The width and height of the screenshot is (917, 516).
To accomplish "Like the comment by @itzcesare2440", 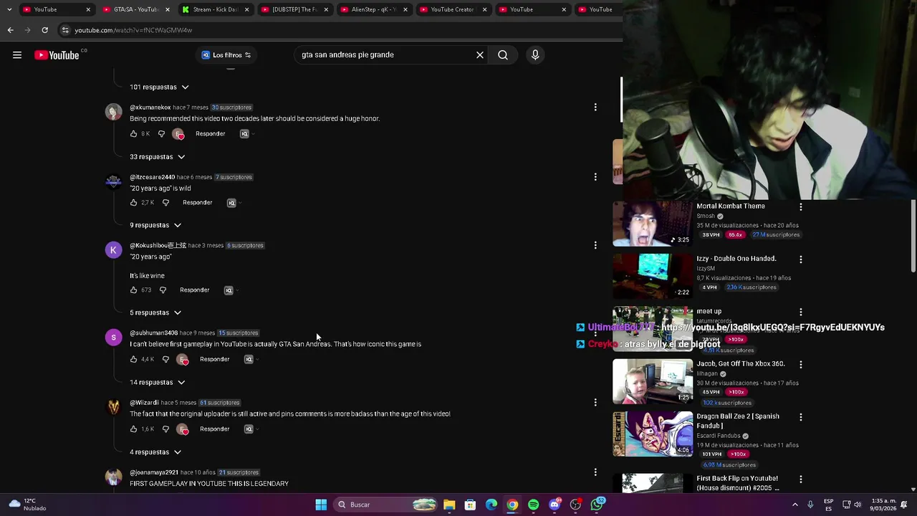I will 133,203.
